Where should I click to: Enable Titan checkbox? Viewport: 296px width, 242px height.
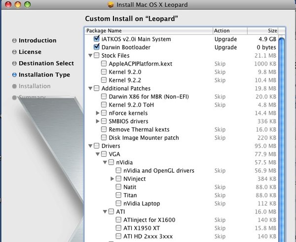click(x=118, y=195)
